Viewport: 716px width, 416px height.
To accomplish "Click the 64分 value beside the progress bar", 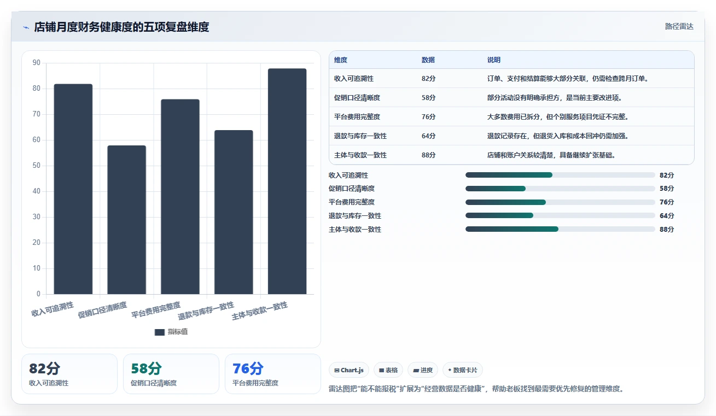I will [667, 216].
